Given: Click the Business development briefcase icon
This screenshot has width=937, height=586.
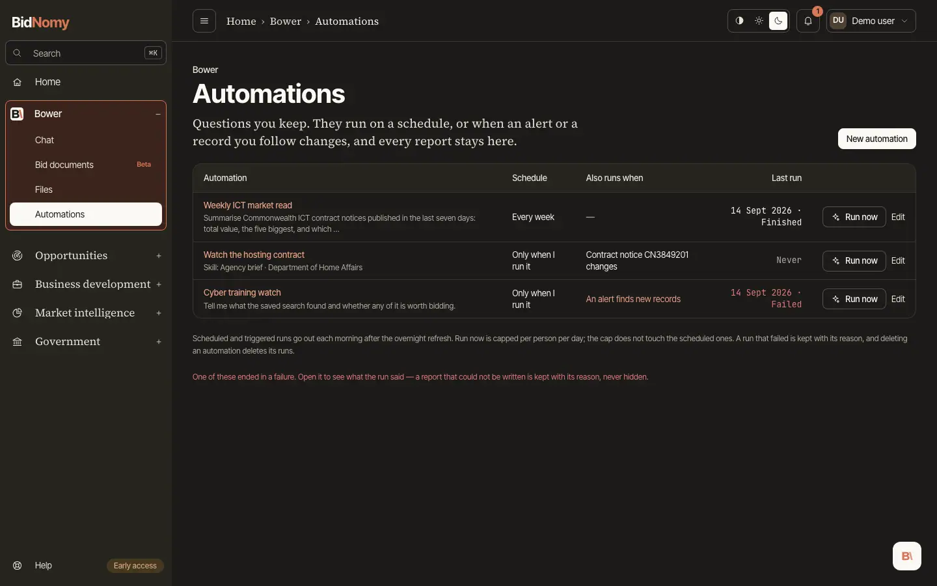Looking at the screenshot, I should coord(18,285).
